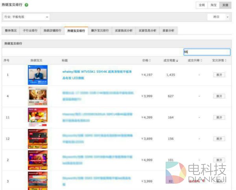Open the 买家购买分析 tab
236x190 pixels.
tap(124, 30)
